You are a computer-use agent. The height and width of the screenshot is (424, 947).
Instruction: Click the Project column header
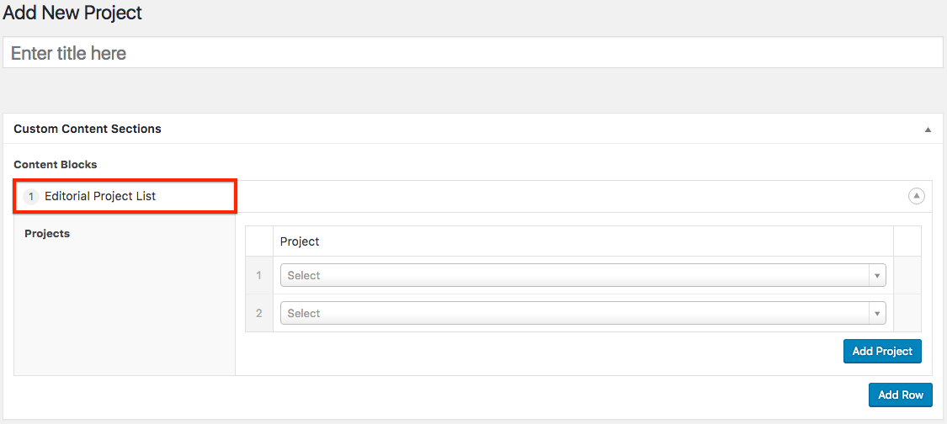(x=300, y=241)
